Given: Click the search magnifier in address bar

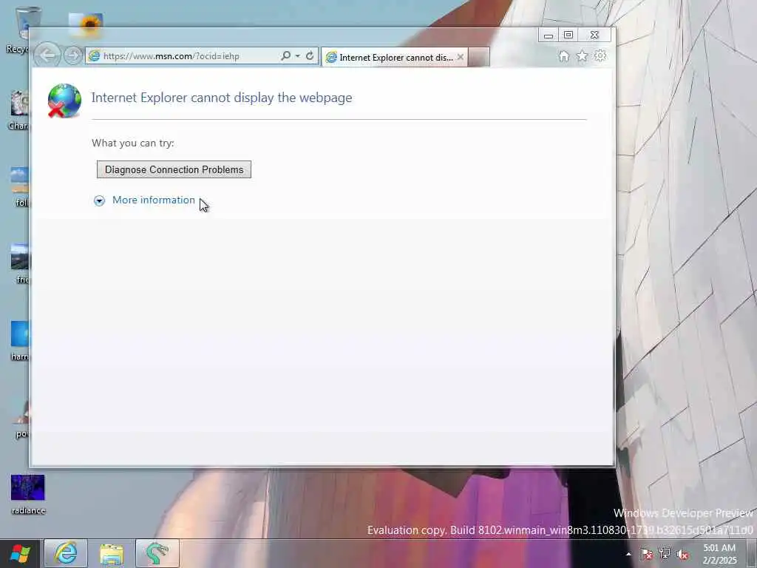Looking at the screenshot, I should click(x=286, y=55).
